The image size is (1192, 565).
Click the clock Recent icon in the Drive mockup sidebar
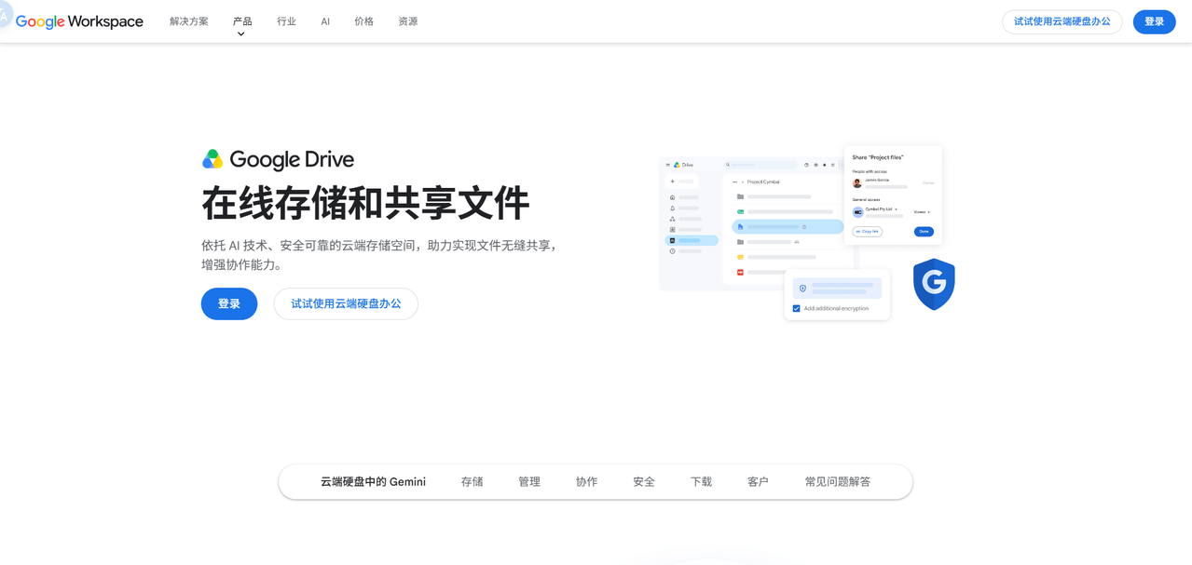pyautogui.click(x=672, y=251)
